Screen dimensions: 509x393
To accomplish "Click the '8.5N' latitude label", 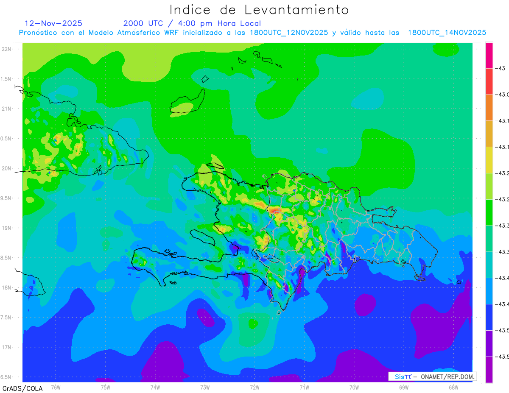I will [6, 258].
